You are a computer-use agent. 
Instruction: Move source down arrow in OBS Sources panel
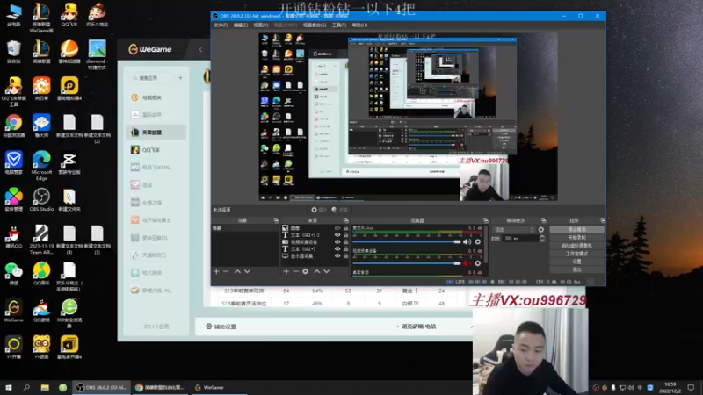tap(327, 271)
